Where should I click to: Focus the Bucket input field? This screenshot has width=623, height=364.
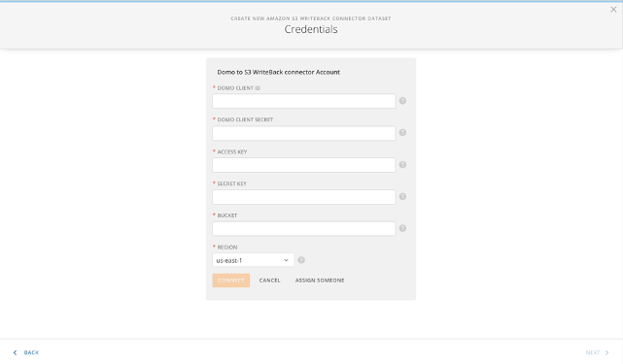point(303,229)
